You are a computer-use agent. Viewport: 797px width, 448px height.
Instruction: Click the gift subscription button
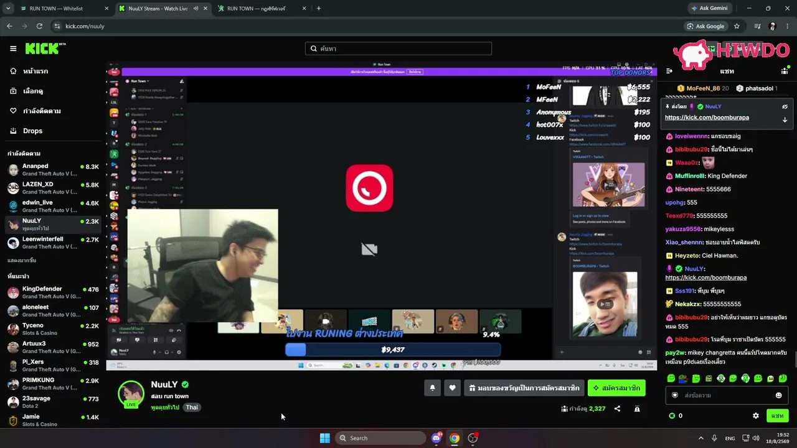click(x=524, y=388)
